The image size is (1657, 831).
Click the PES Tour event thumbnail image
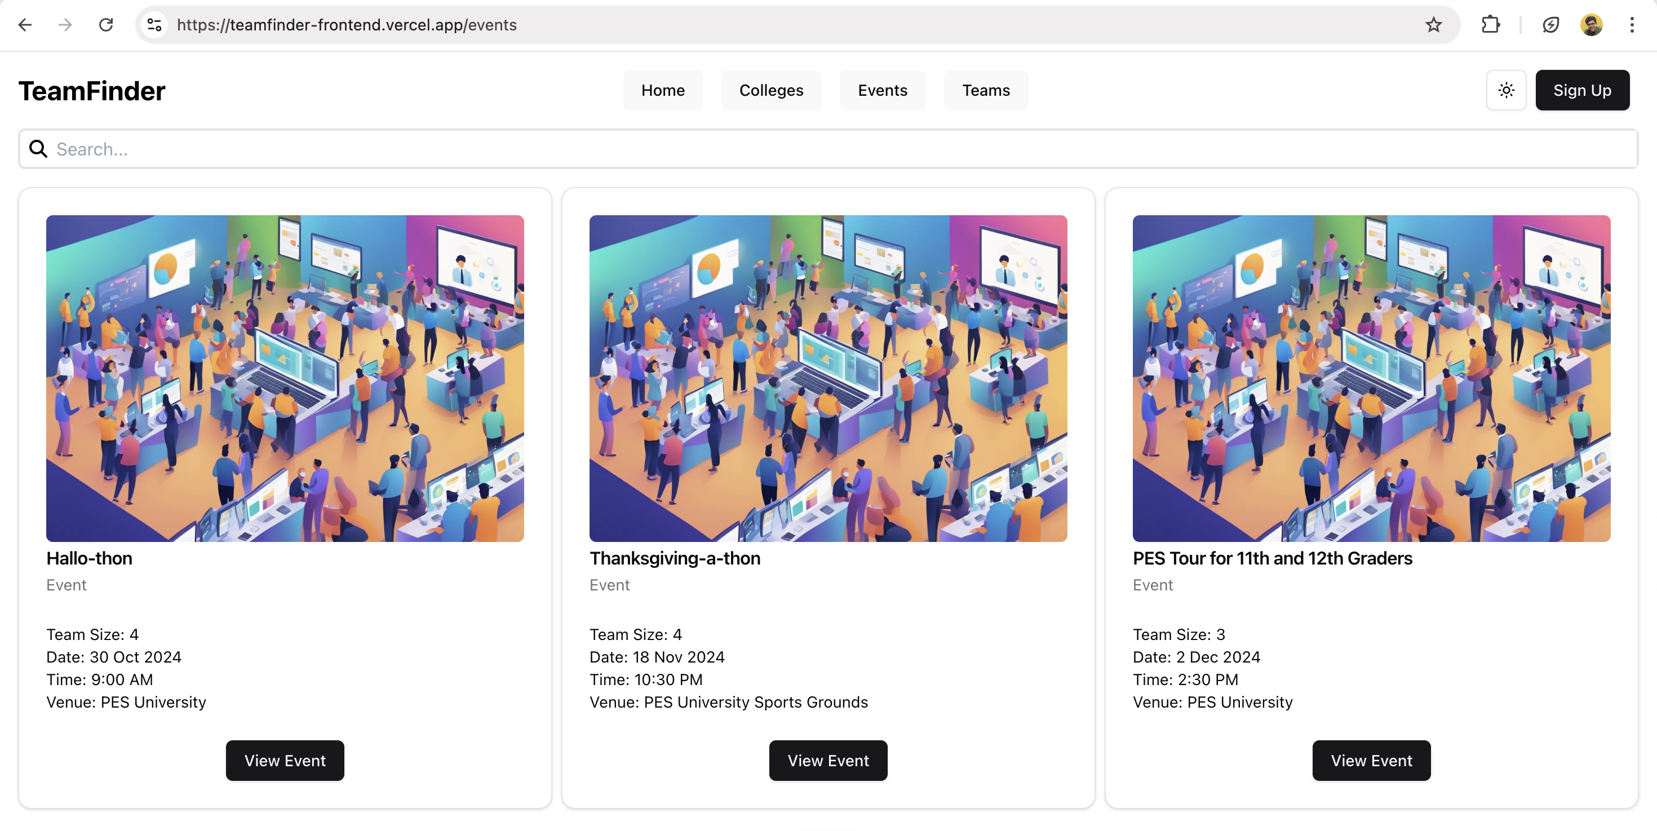coord(1371,378)
